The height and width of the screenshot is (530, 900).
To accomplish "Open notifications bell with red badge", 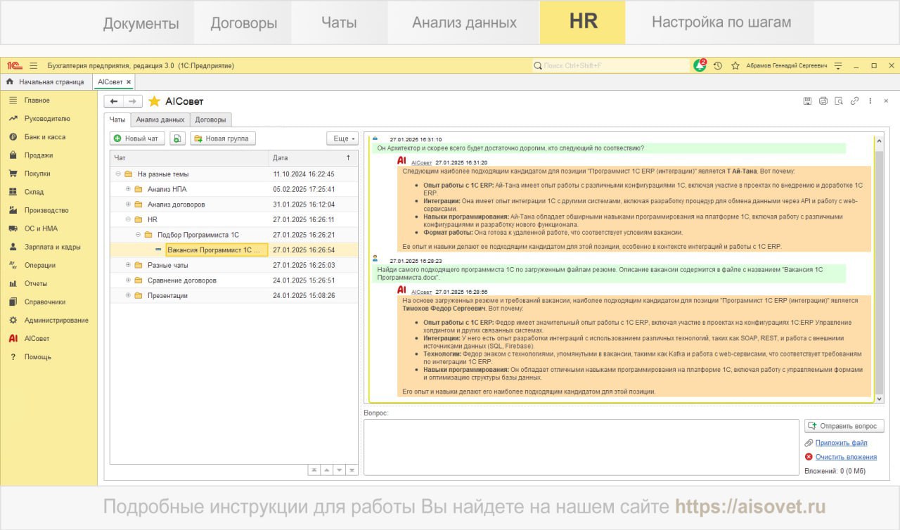I will [x=700, y=65].
